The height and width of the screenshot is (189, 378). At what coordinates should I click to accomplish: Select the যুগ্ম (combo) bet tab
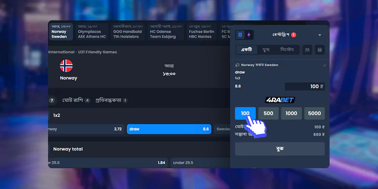(x=266, y=50)
